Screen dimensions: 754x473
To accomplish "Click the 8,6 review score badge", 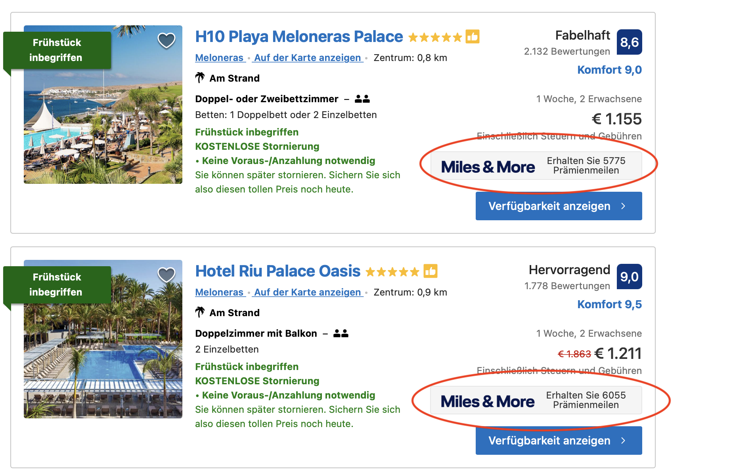I will tap(629, 42).
